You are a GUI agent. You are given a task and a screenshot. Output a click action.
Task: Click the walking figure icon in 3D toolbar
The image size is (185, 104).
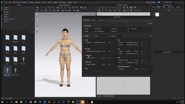click(37, 11)
